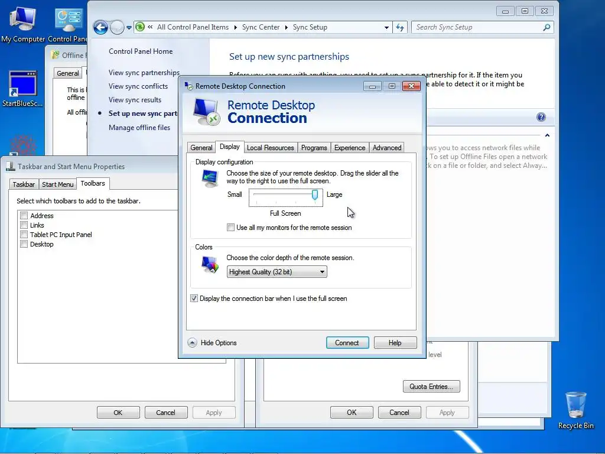Open the StartBlueSc... desktop shortcut
605x454 pixels.
pos(22,88)
